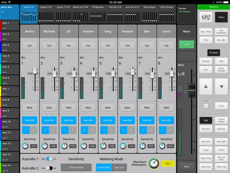Select Aux 5 in the sidebar
The image size is (230, 173).
pyautogui.click(x=10, y=69)
